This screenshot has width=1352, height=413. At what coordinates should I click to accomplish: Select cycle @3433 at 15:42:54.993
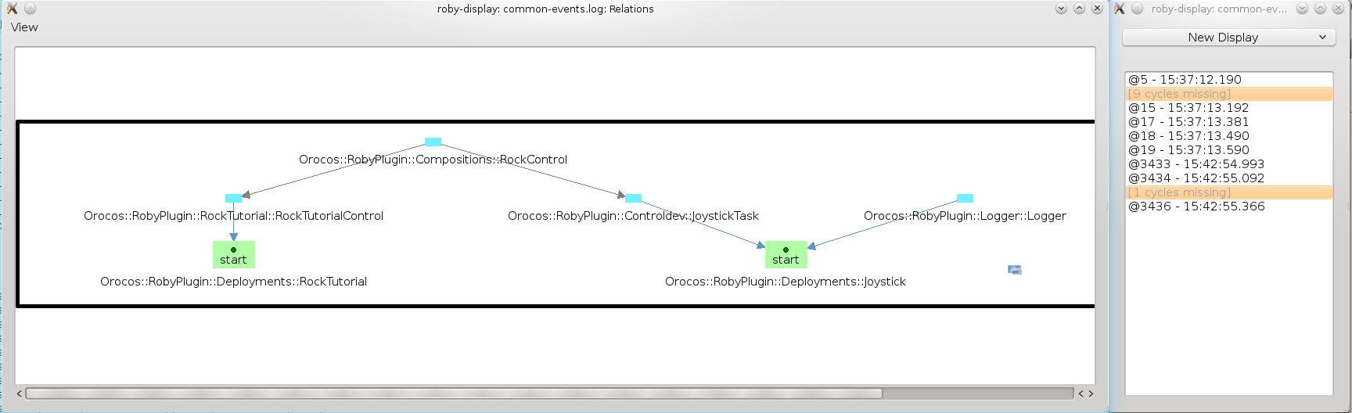tap(1196, 164)
